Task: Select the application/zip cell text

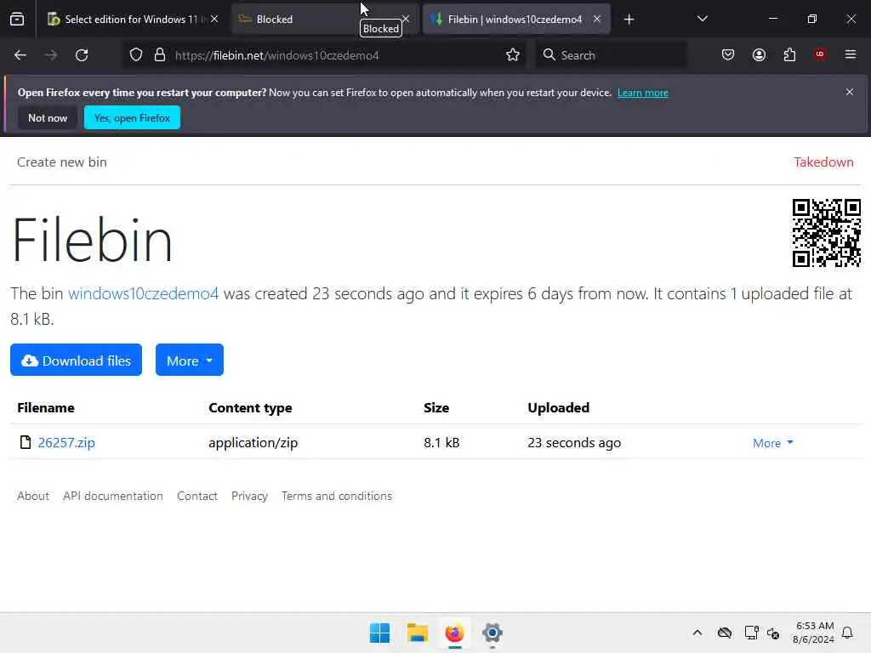Action: coord(253,442)
